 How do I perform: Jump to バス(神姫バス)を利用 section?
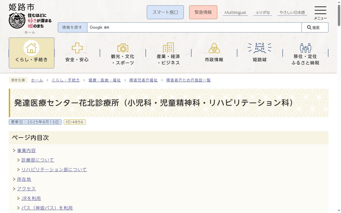[47, 208]
